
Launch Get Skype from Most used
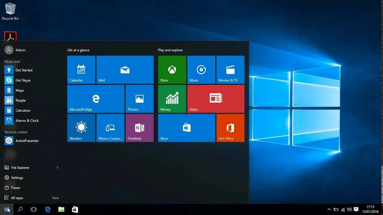tap(31, 80)
